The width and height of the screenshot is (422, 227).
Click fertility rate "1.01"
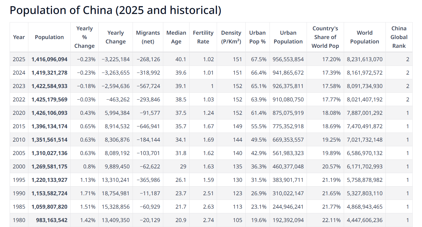[209, 73]
